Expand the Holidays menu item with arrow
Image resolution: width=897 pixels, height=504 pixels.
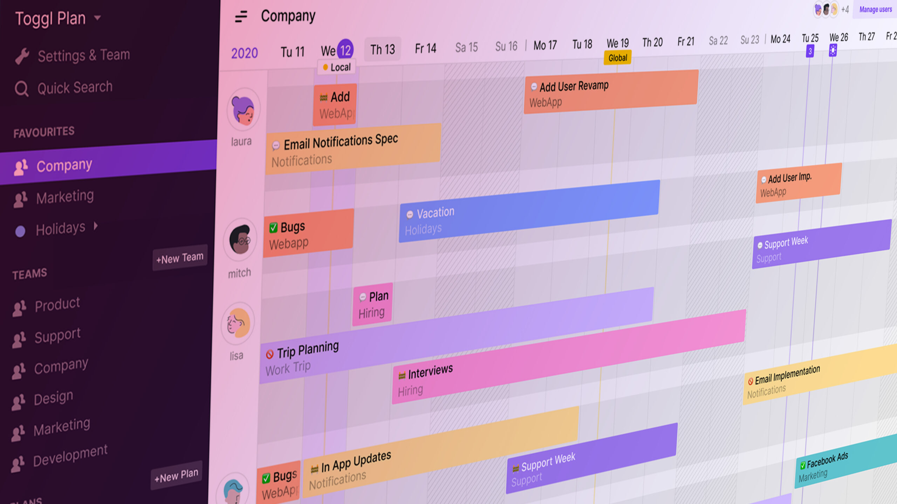(96, 227)
